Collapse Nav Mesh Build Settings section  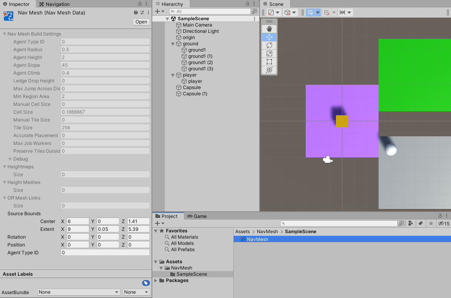coord(4,34)
